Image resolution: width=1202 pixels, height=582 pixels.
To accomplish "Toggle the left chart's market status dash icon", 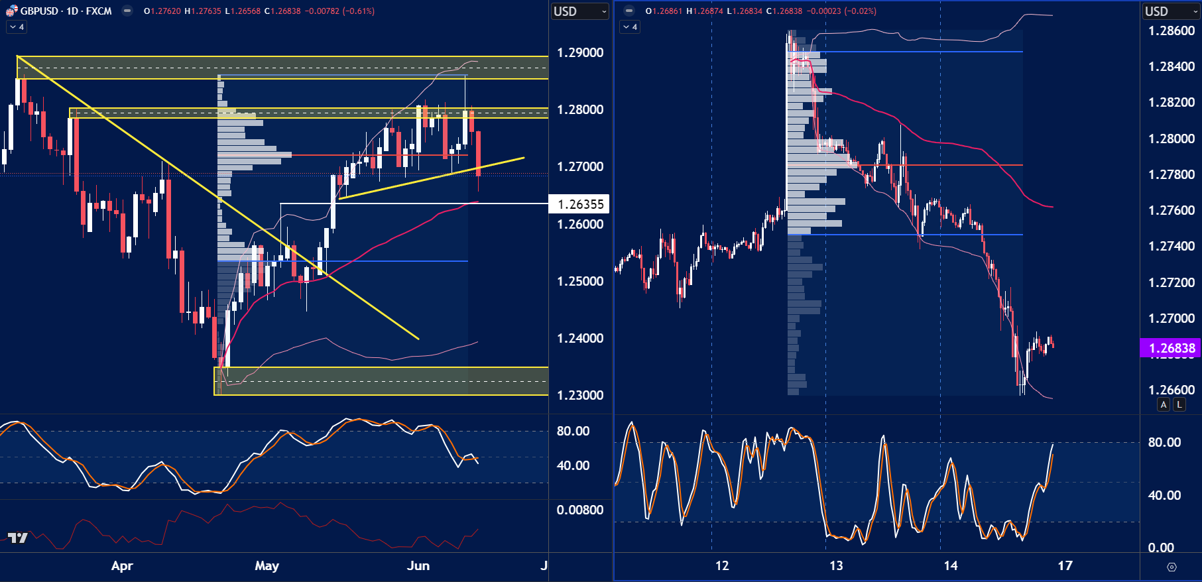I will 127,11.
